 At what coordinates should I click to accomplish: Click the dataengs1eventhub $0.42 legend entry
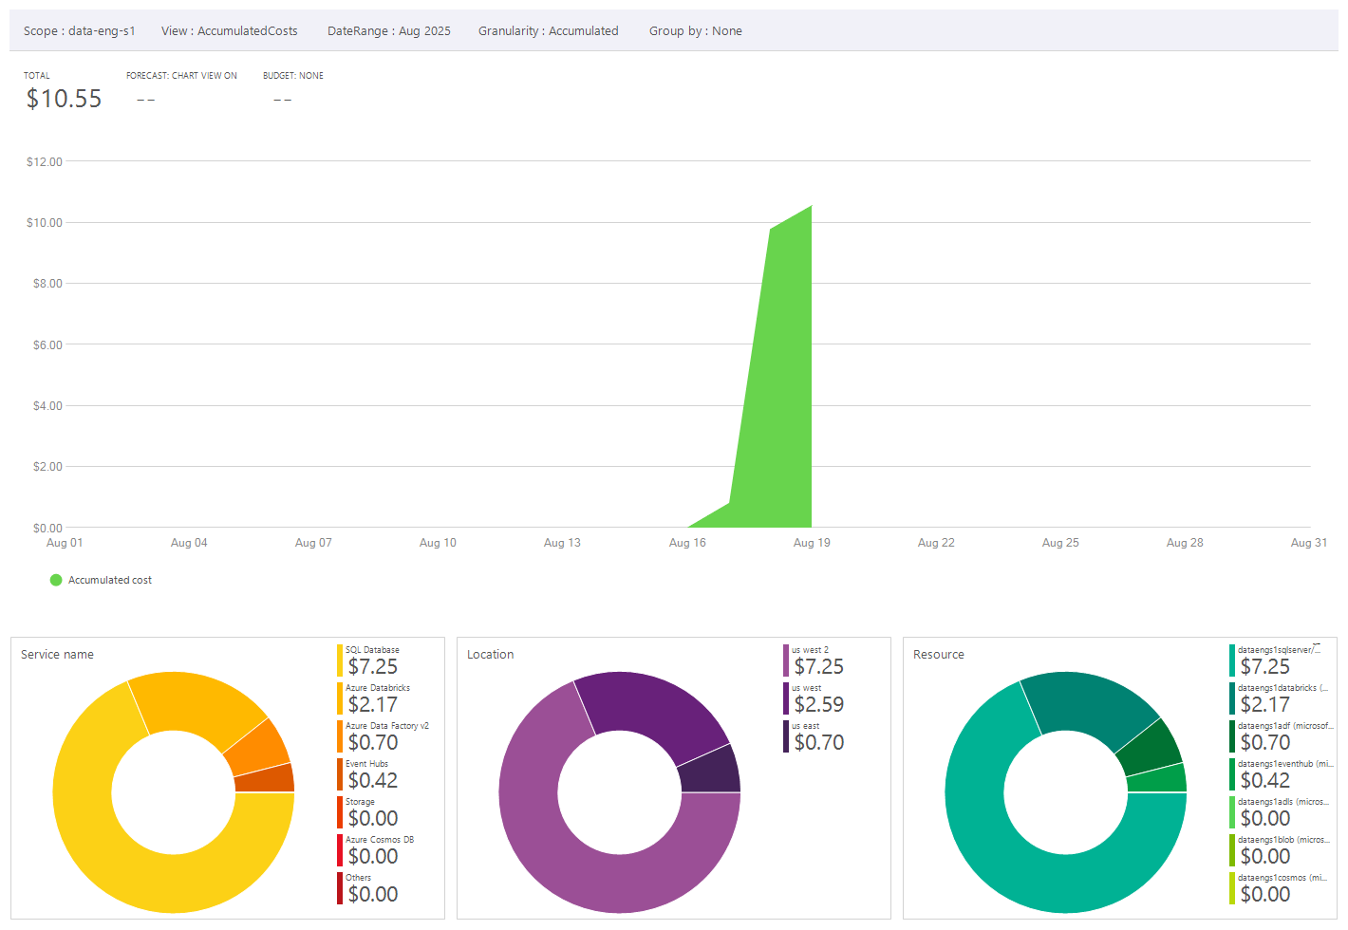tap(1282, 774)
